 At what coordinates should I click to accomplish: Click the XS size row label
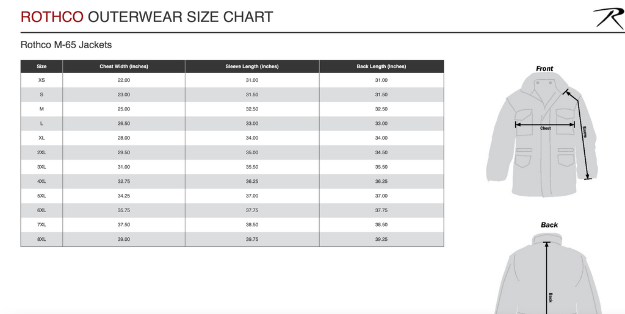coord(42,80)
